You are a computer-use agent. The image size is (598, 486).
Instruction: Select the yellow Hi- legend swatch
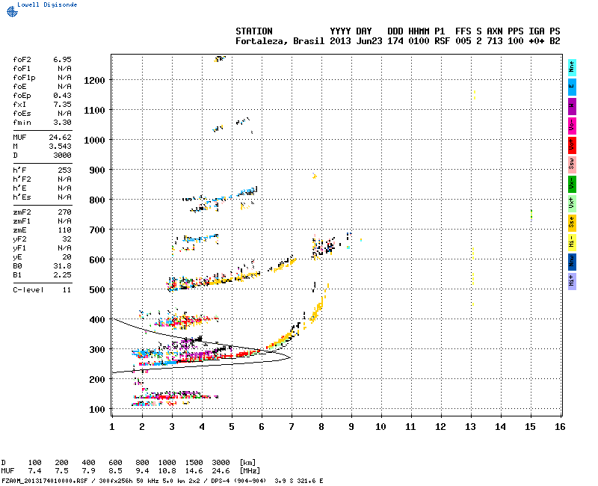(x=572, y=242)
